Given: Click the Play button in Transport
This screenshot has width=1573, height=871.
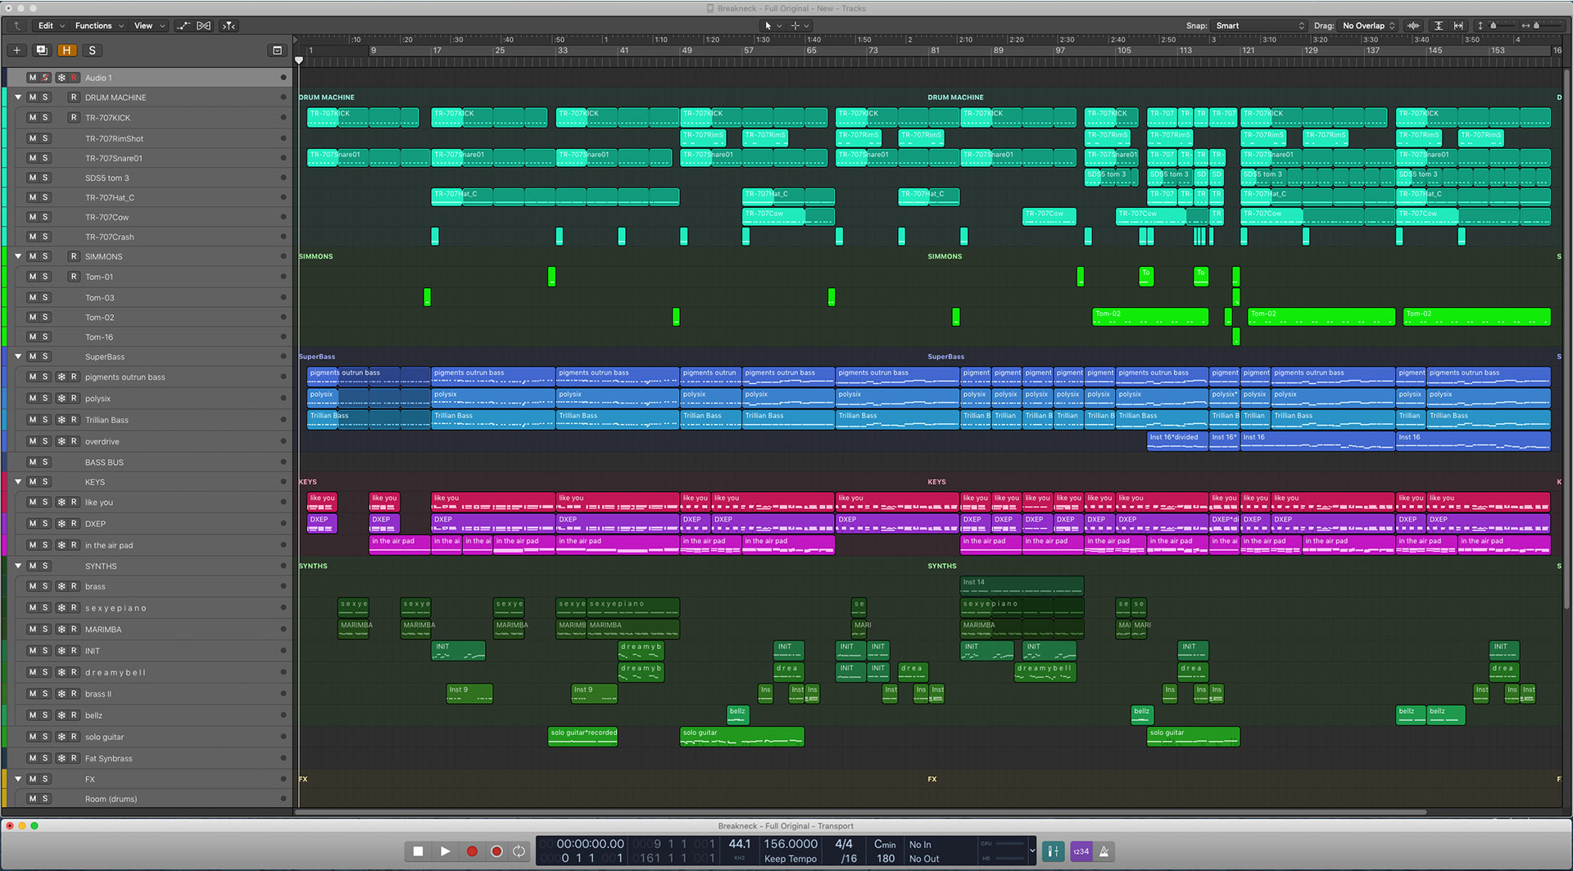Looking at the screenshot, I should (445, 851).
